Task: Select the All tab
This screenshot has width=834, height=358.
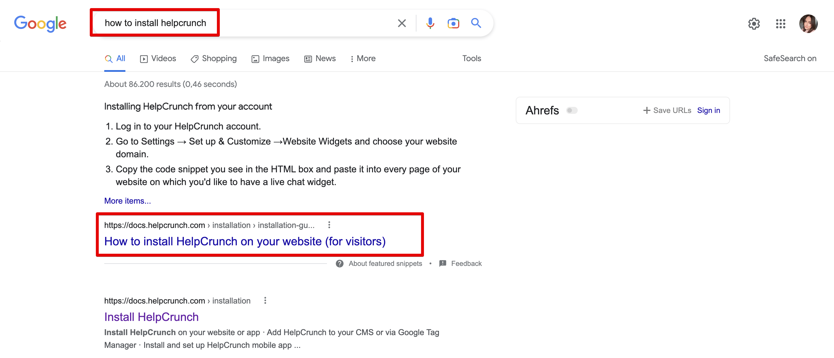Action: (115, 59)
